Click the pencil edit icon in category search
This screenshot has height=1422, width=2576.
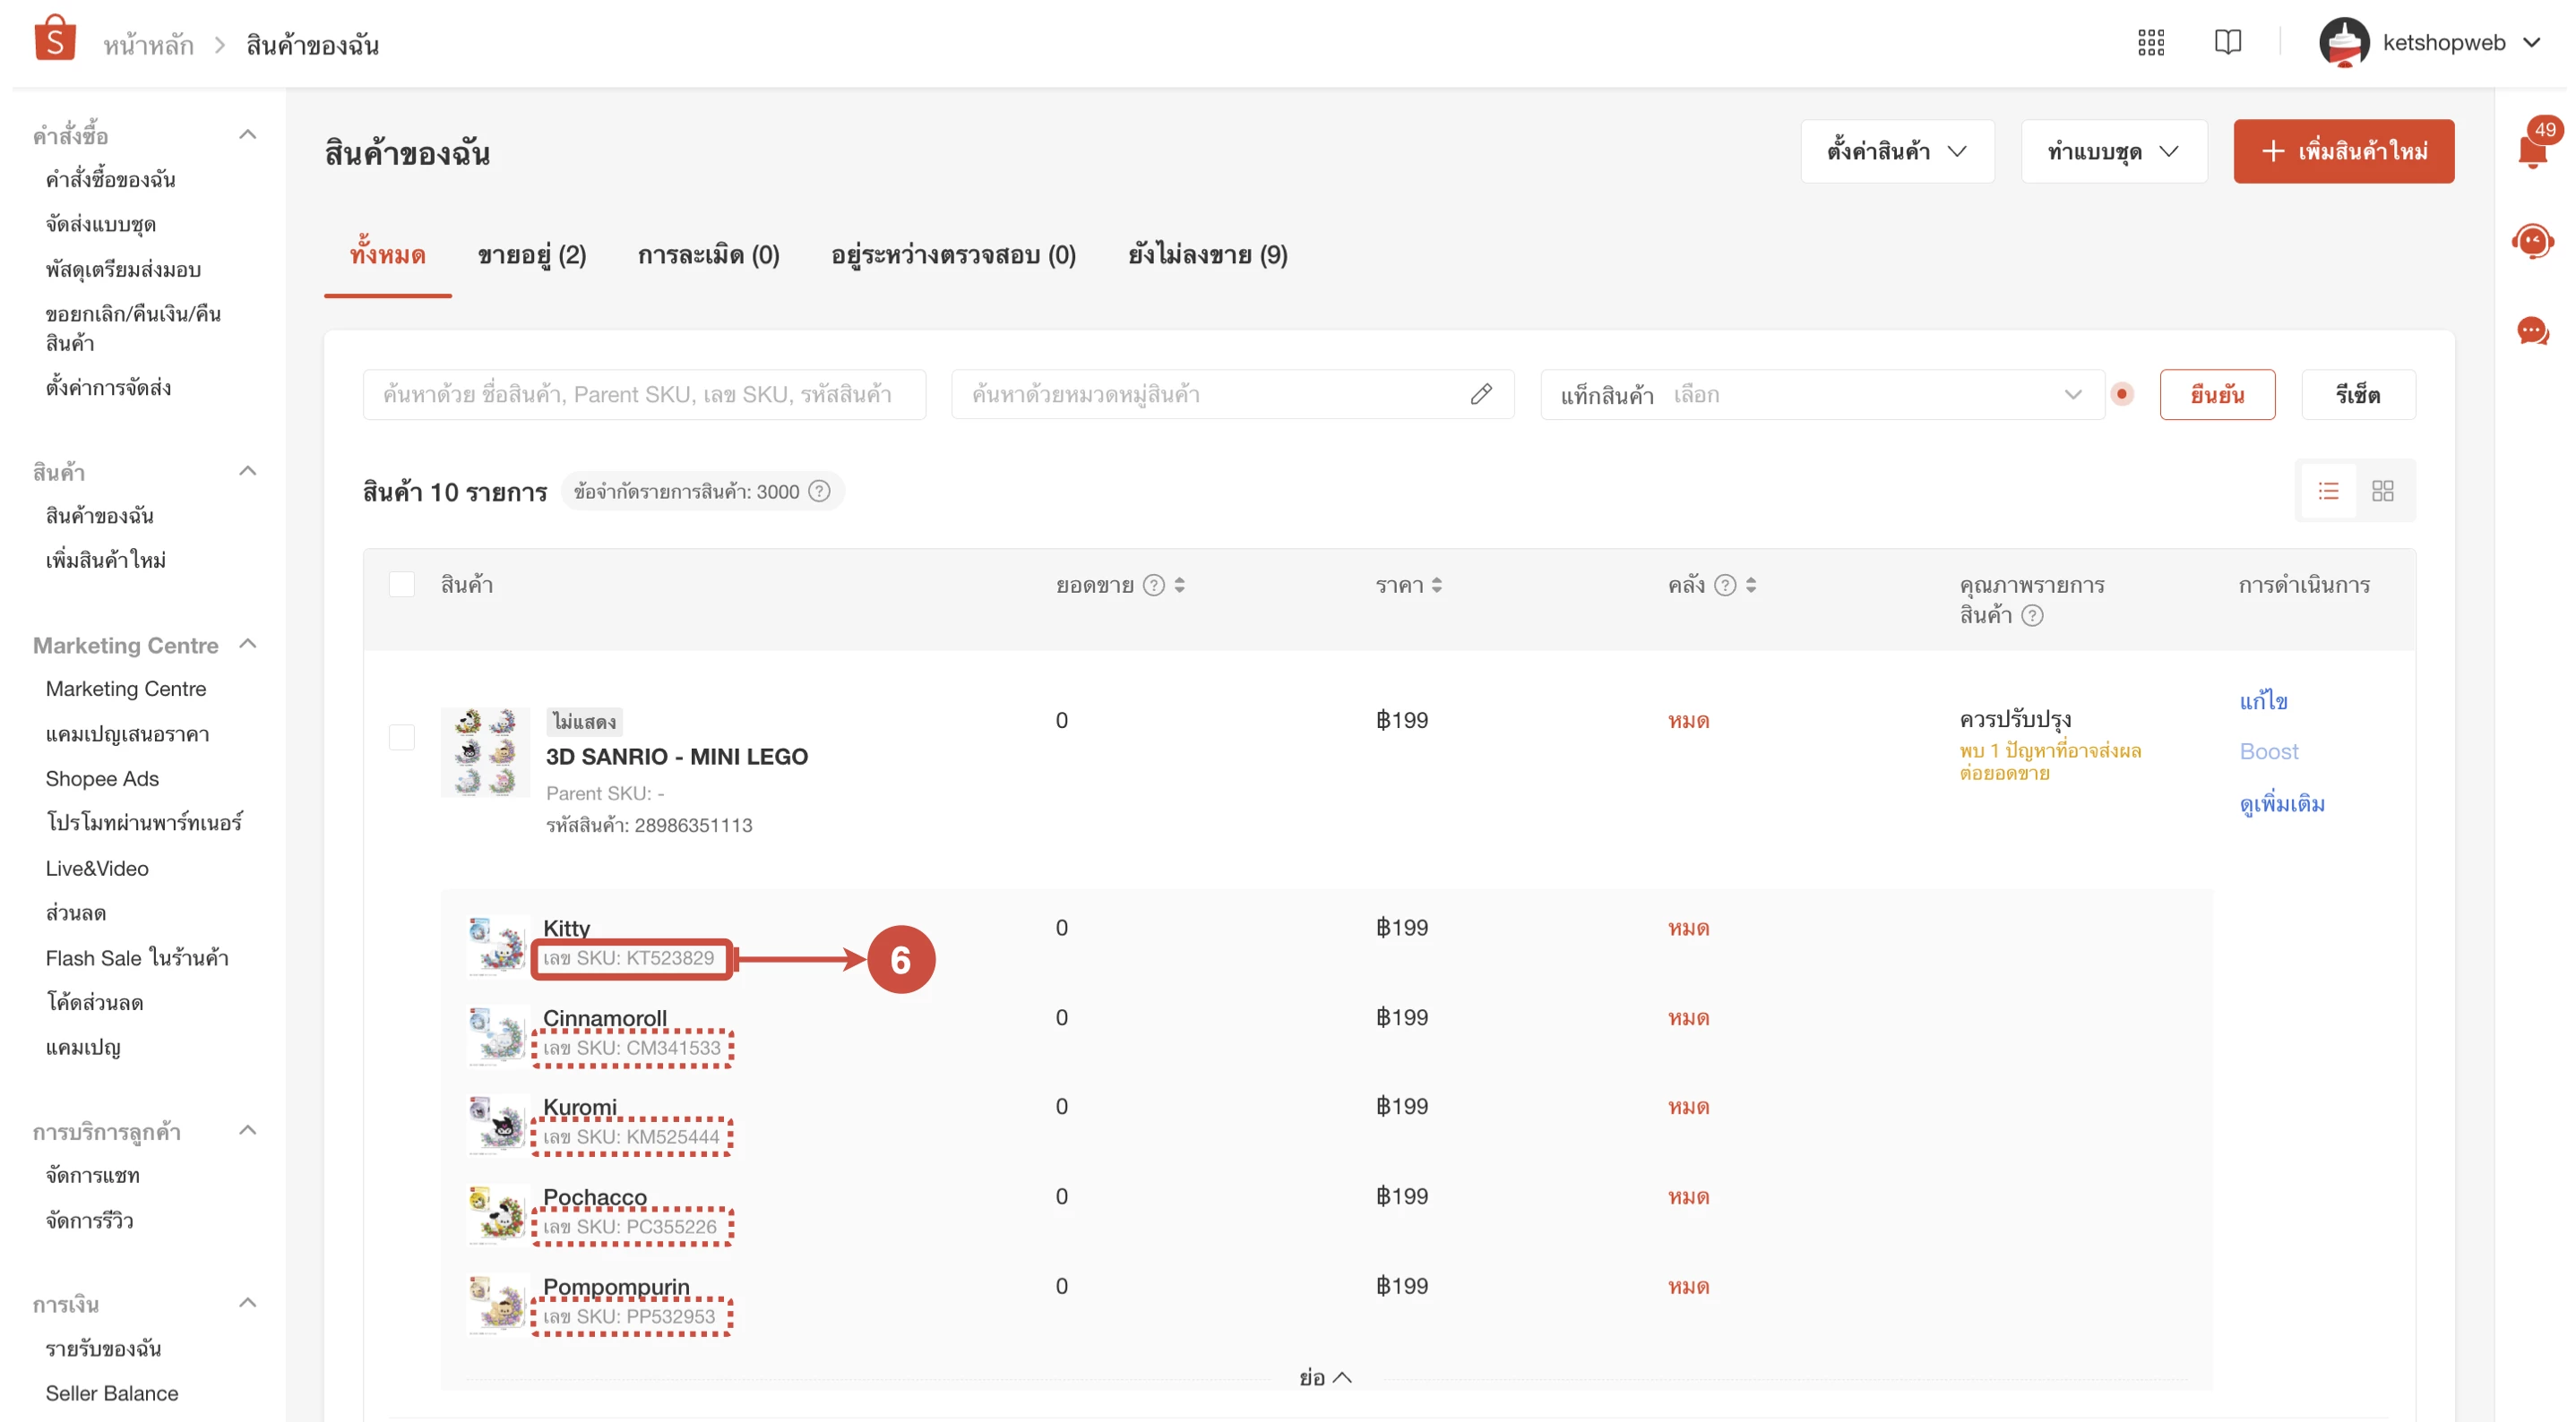pos(1481,395)
